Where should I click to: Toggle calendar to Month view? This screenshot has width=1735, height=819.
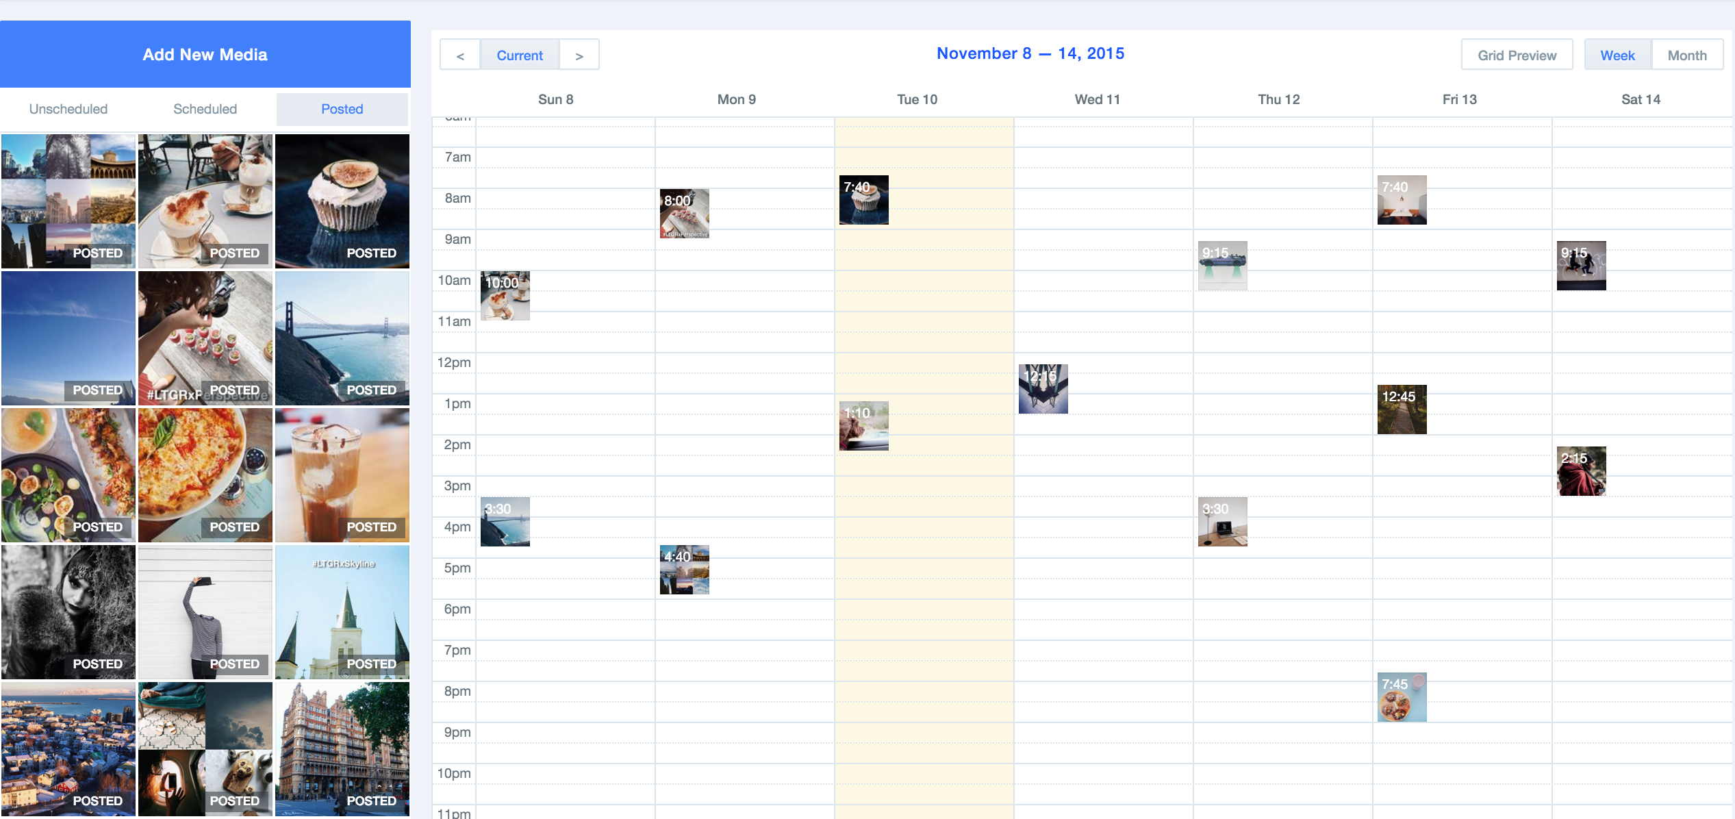point(1686,55)
